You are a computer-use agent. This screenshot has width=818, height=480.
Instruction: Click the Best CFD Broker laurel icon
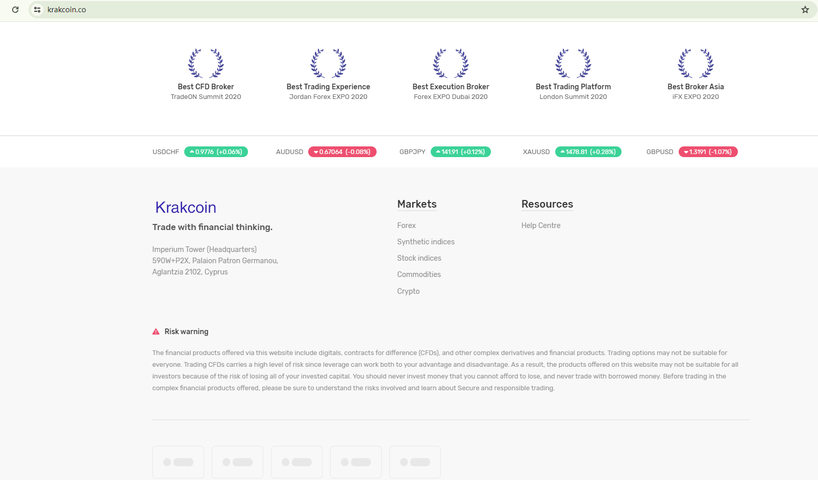click(206, 63)
